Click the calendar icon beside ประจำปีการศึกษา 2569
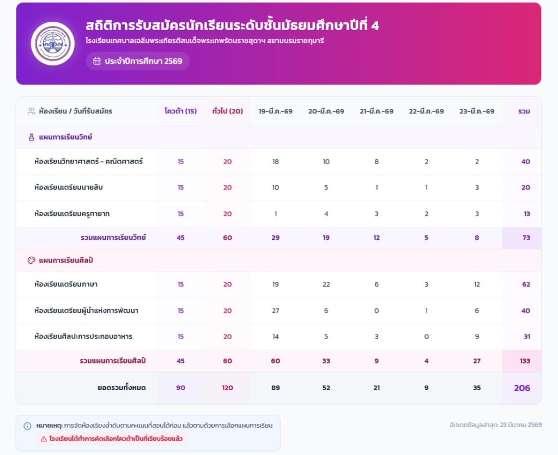The image size is (558, 455). pos(97,61)
